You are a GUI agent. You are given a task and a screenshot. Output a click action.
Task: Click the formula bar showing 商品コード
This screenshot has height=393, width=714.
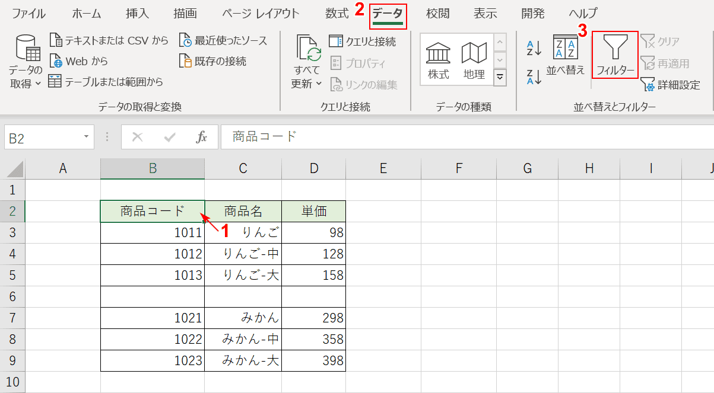pos(467,137)
